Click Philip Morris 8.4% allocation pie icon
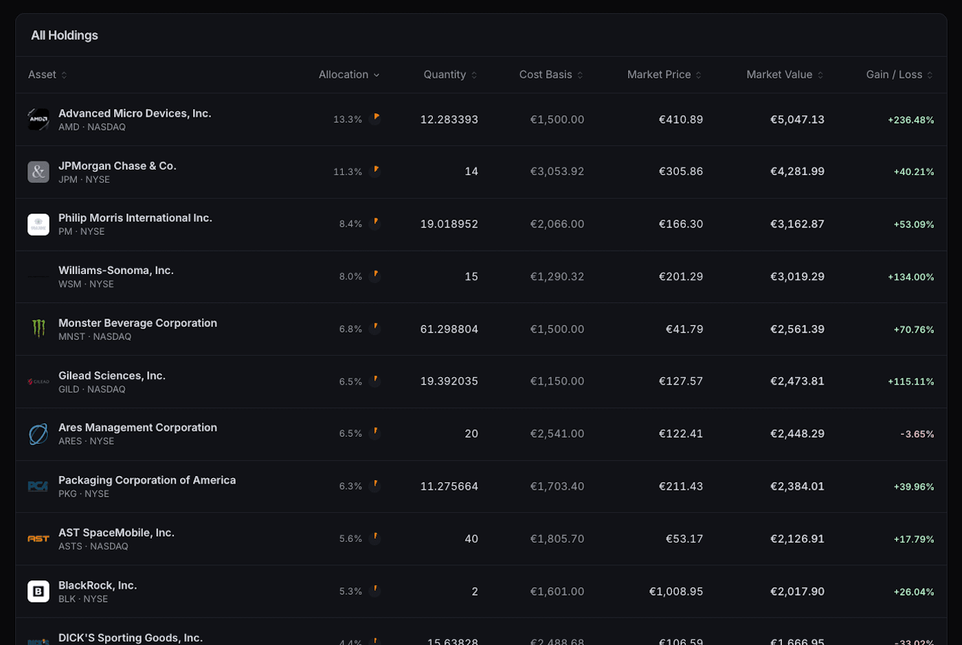The width and height of the screenshot is (962, 645). tap(375, 223)
